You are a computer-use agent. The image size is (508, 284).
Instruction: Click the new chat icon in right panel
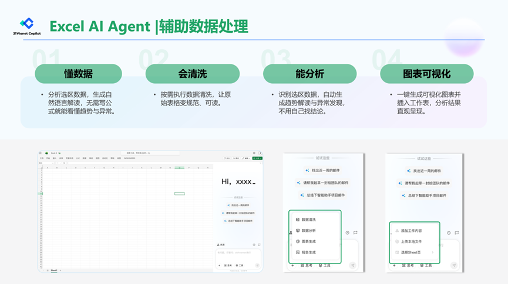tap(457, 232)
